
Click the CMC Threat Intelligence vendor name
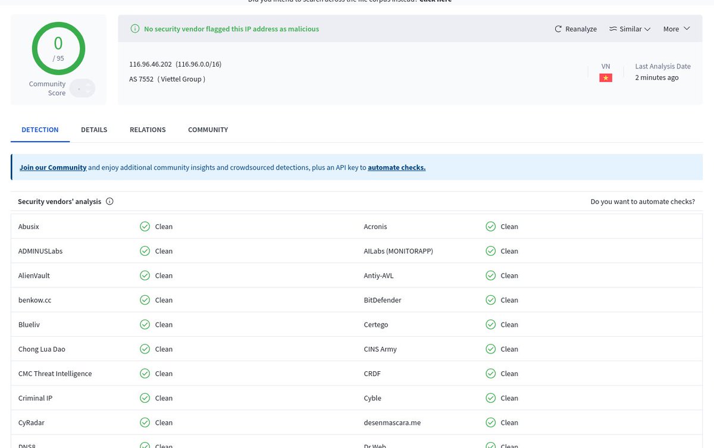tap(55, 374)
